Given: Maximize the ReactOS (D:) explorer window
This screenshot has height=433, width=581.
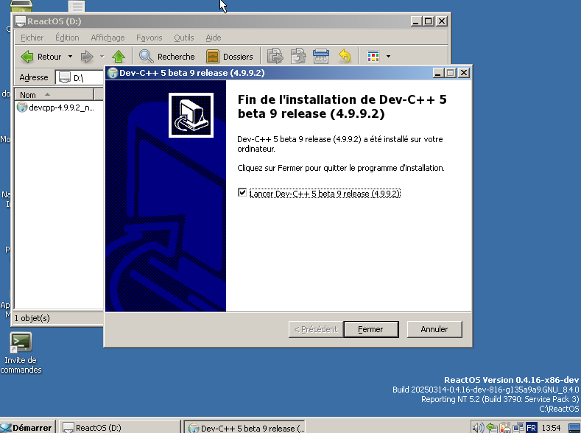Looking at the screenshot, I should 429,21.
